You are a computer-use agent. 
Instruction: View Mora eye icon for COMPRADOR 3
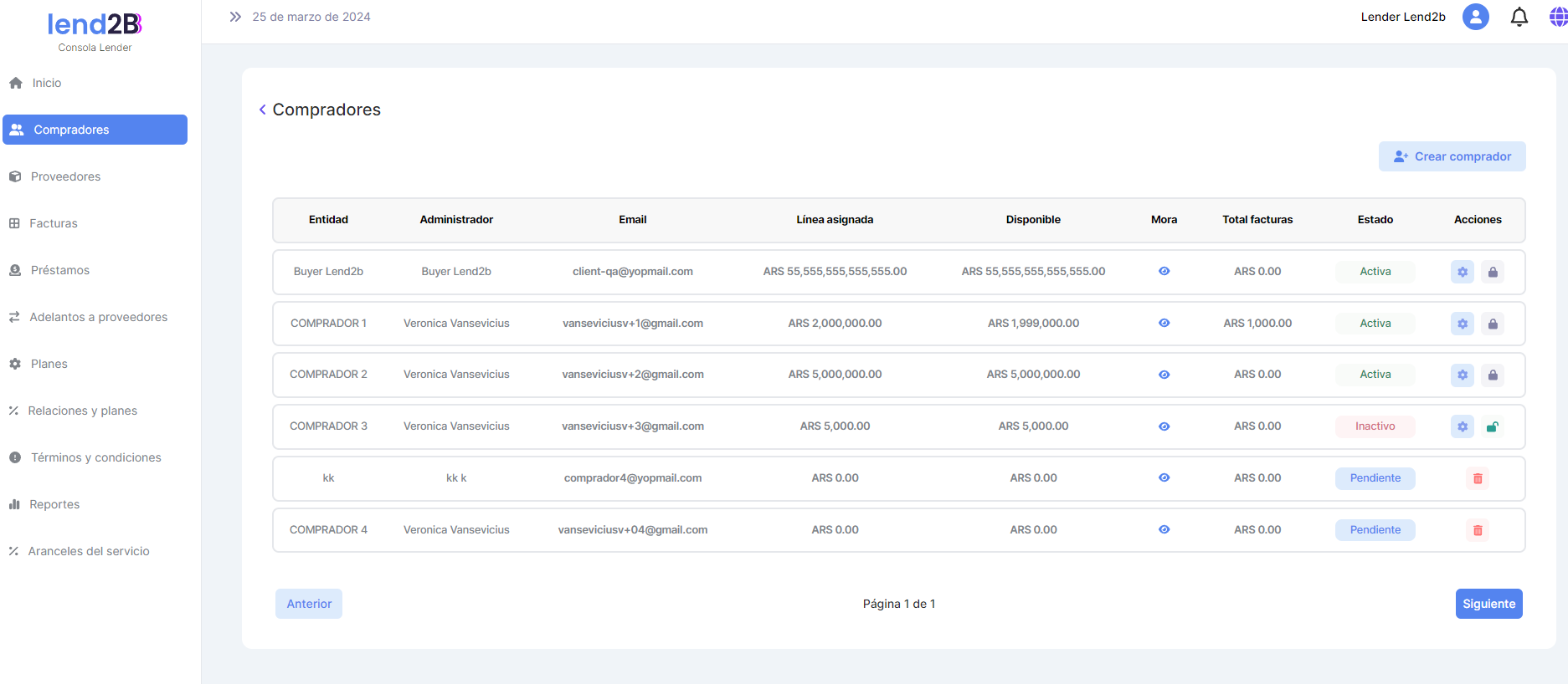[x=1164, y=426]
